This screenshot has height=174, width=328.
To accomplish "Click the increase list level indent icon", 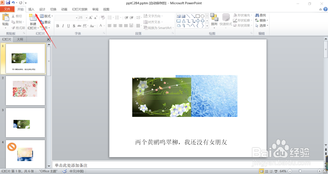I will (x=132, y=18).
